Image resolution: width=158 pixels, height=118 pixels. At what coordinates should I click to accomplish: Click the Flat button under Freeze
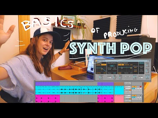coord(126,78)
